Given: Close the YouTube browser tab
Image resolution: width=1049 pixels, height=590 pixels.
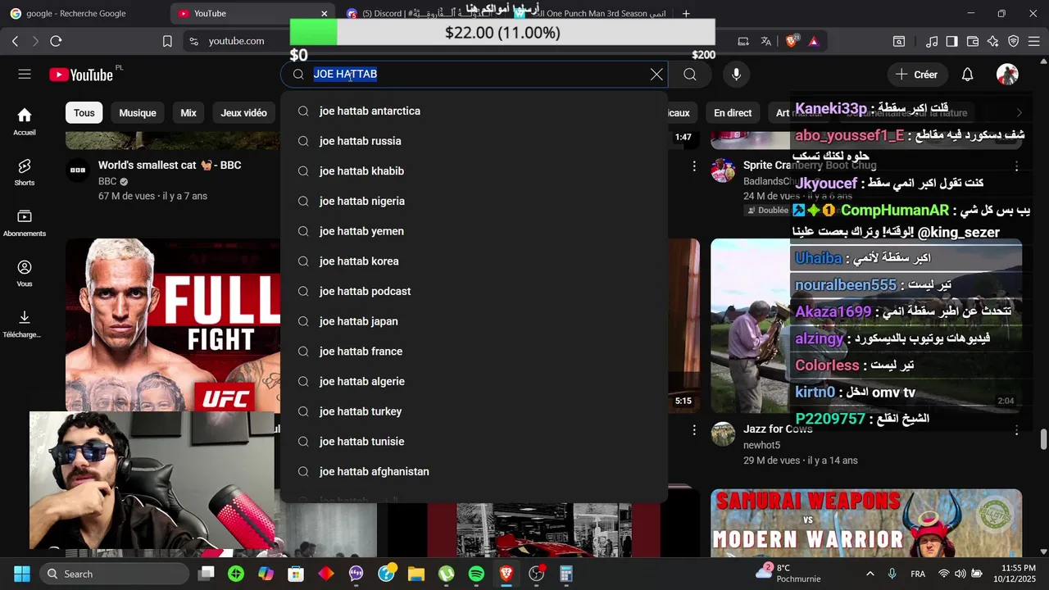Looking at the screenshot, I should [x=324, y=13].
